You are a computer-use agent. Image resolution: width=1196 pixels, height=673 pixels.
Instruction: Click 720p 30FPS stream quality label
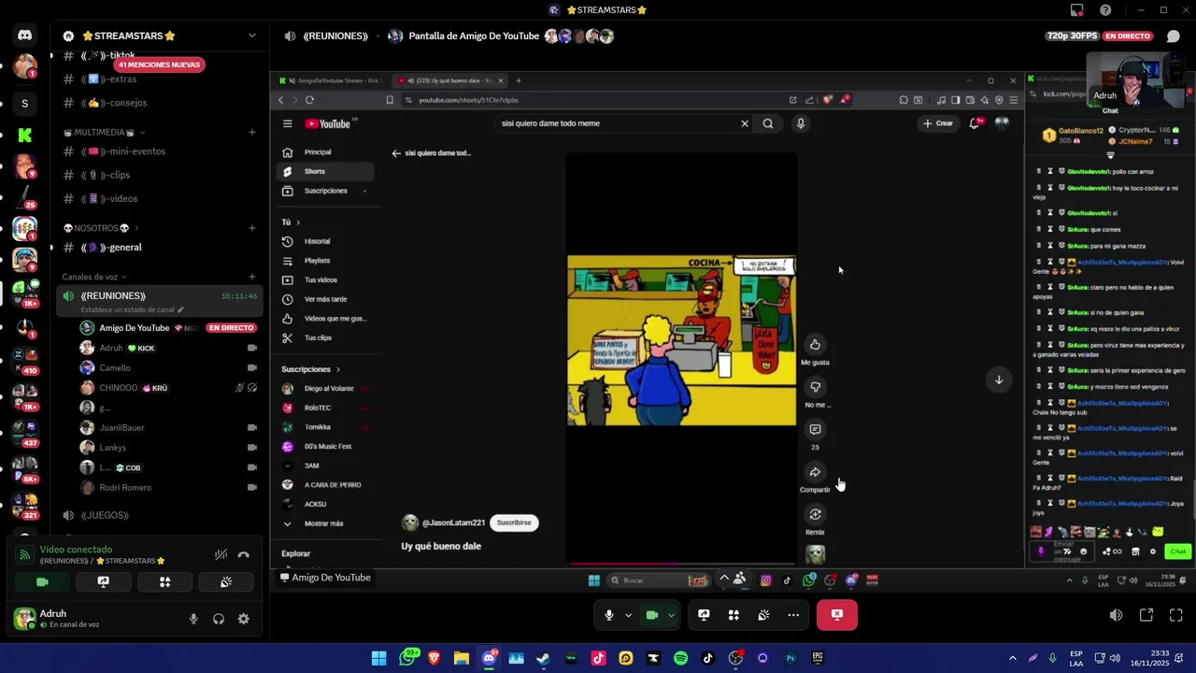point(1072,36)
